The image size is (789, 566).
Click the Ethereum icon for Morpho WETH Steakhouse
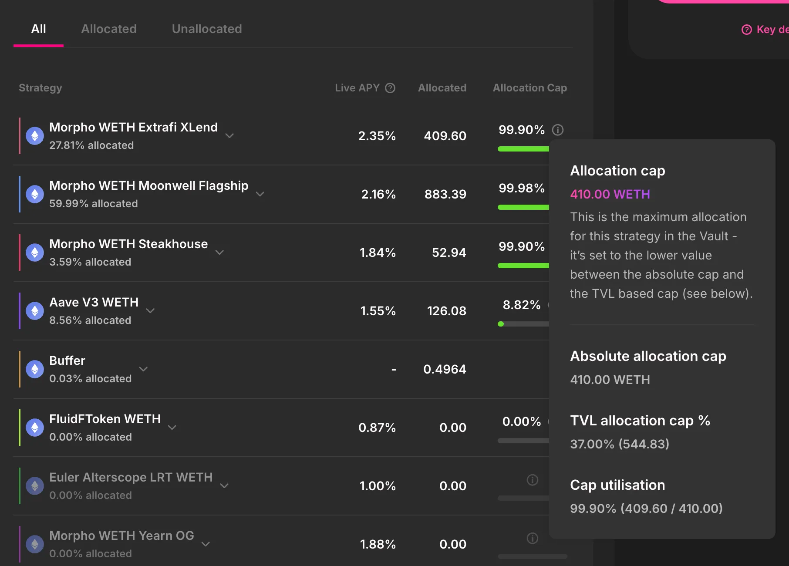point(35,253)
